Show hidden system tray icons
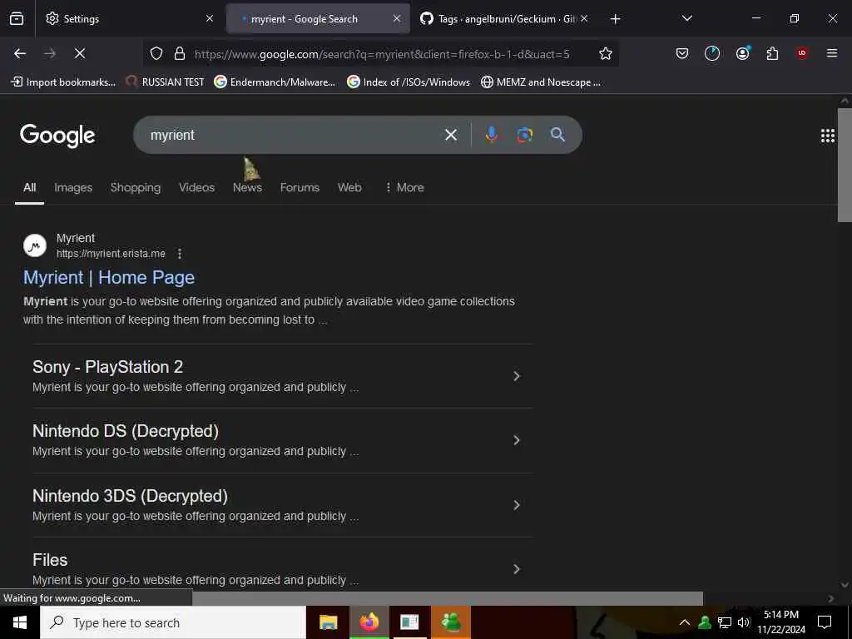This screenshot has width=852, height=639. coord(685,622)
